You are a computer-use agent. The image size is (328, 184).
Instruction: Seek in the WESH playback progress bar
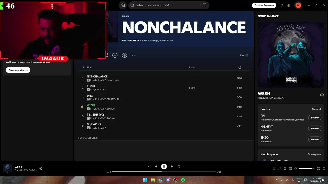coord(164,172)
